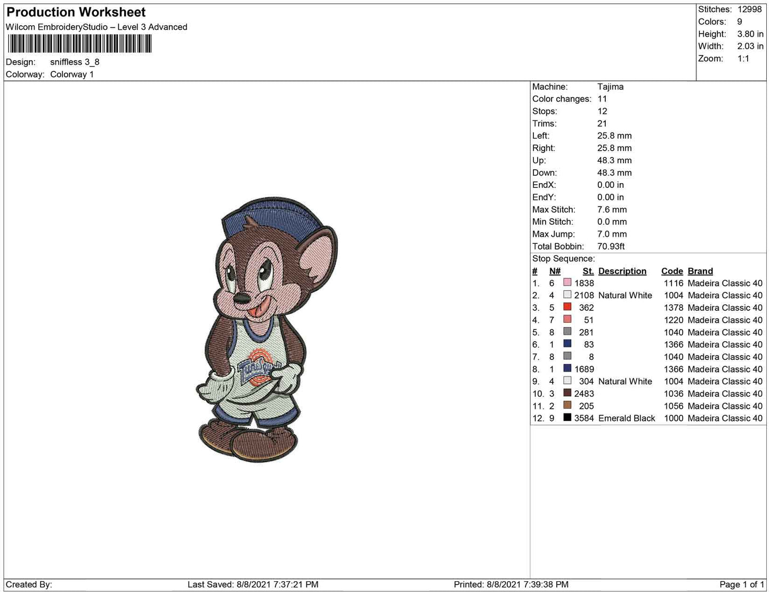Image resolution: width=770 pixels, height=592 pixels.
Task: Select the Colorway 1 value
Action: (x=72, y=75)
